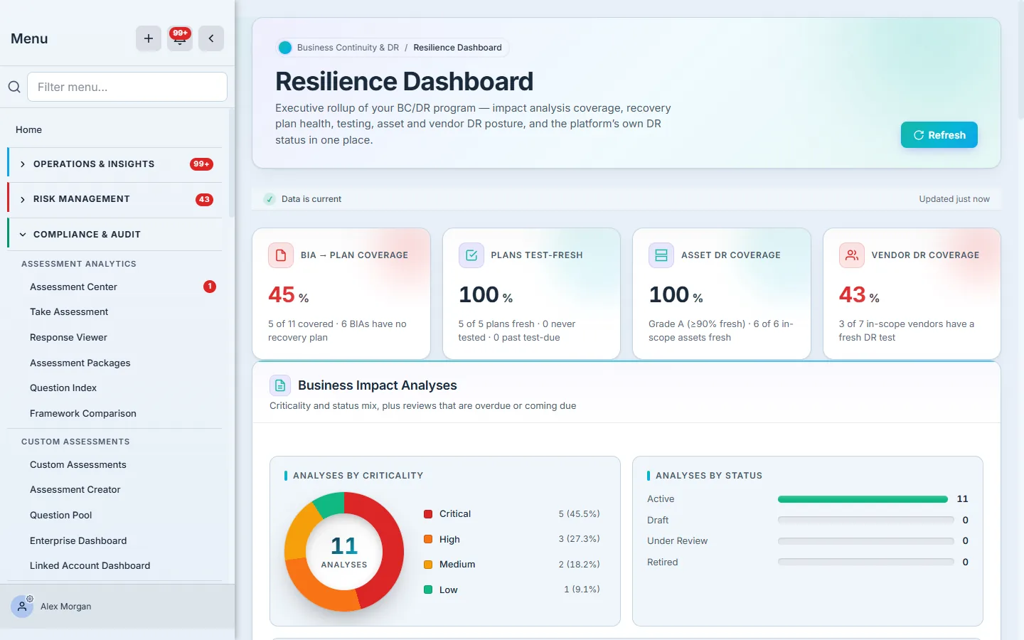Expand Risk Management section
1024x640 pixels.
pos(114,199)
